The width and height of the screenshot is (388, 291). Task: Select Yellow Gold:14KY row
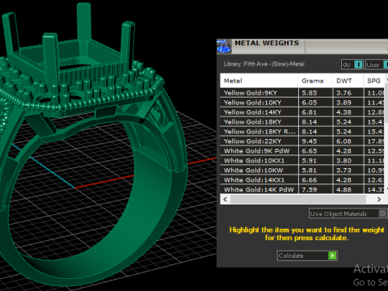[302, 112]
